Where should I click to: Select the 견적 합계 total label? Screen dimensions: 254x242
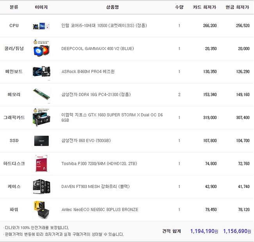coord(172,231)
